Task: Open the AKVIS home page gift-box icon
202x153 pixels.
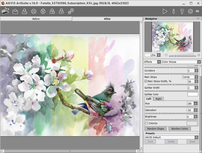Action: point(5,11)
